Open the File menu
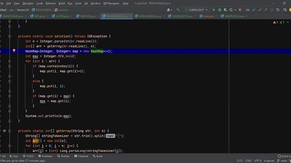The image size is (291, 163). point(2,3)
